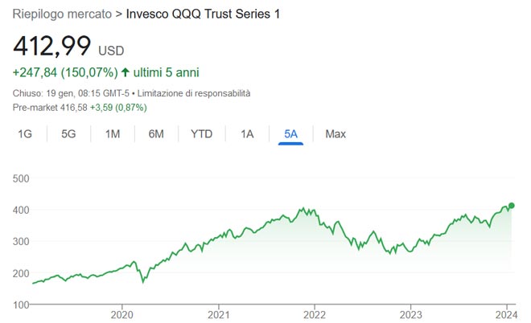
Task: Switch to the 5G range tab
Action: (68, 134)
